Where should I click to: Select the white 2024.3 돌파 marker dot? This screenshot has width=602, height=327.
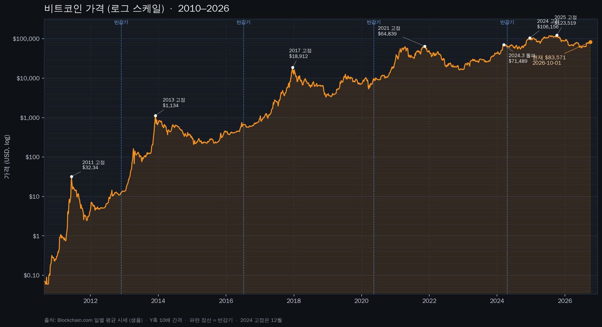click(x=504, y=45)
